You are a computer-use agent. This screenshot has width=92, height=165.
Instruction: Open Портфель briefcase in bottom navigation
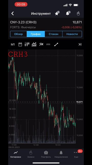coord(46,154)
